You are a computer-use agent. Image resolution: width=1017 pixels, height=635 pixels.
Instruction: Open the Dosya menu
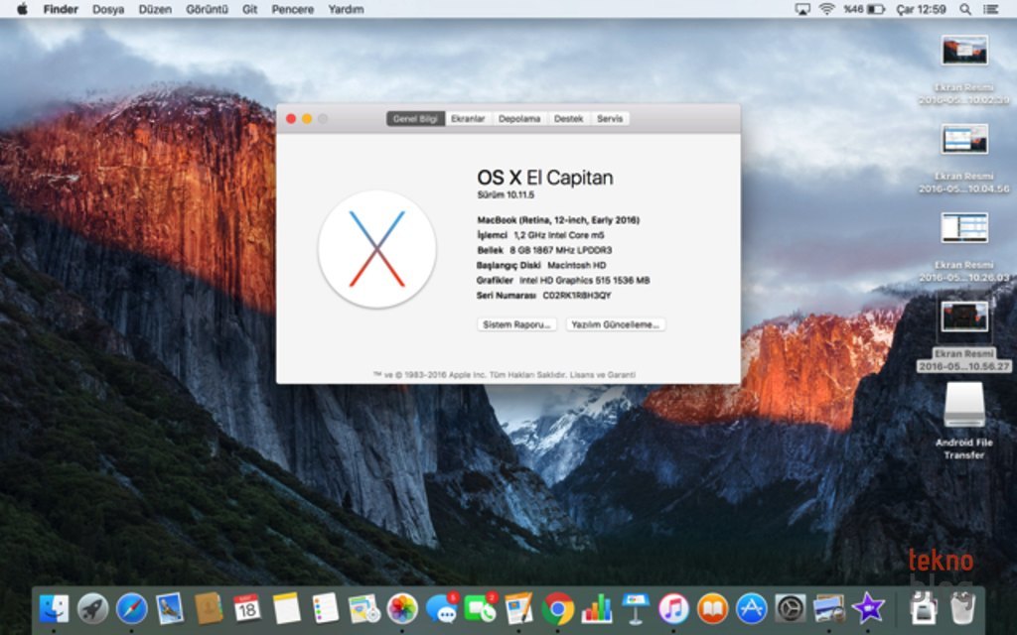[x=108, y=9]
